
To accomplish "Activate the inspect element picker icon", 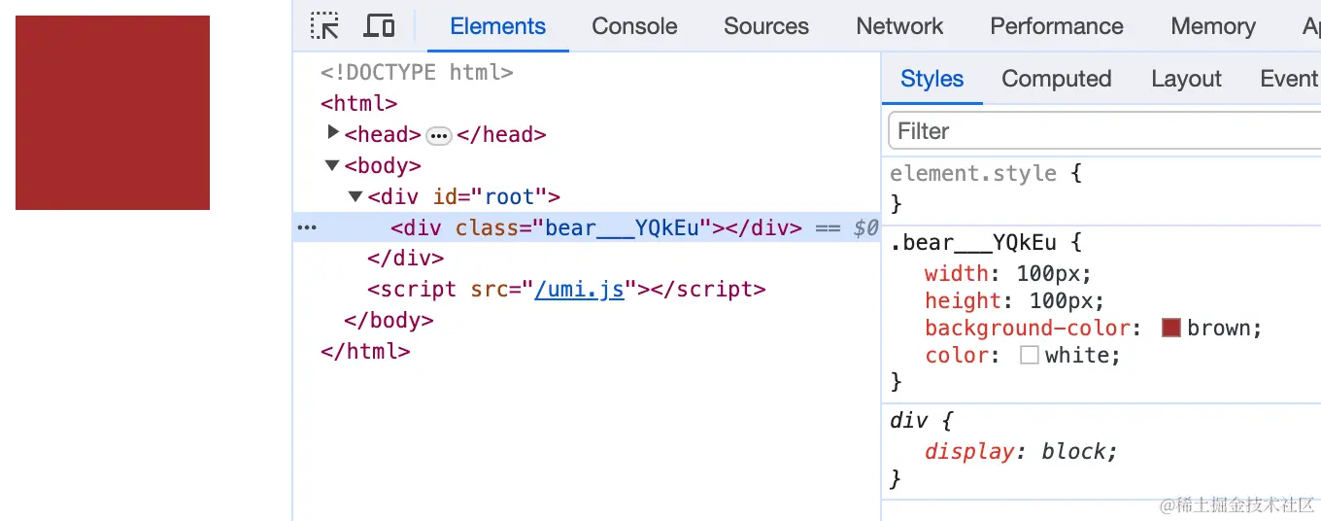I will 324,26.
